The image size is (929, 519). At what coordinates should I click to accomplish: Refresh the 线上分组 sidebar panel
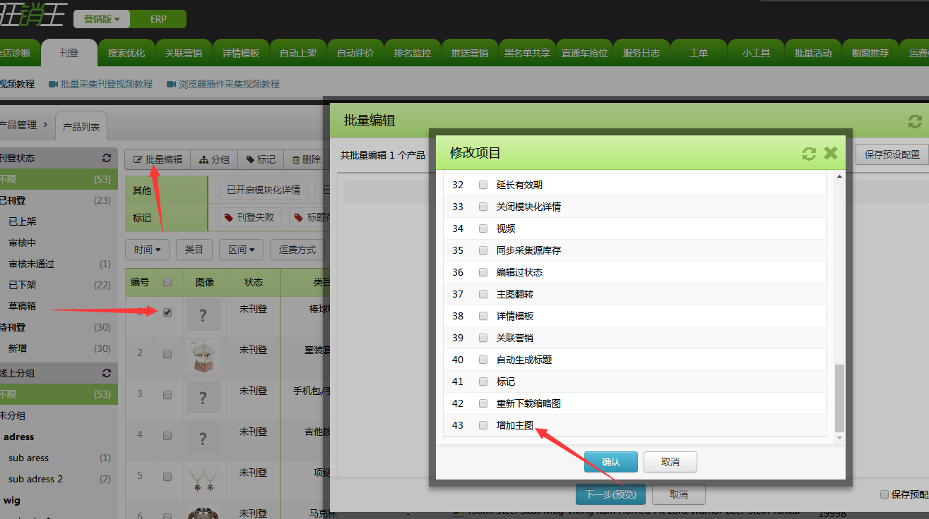coord(107,373)
